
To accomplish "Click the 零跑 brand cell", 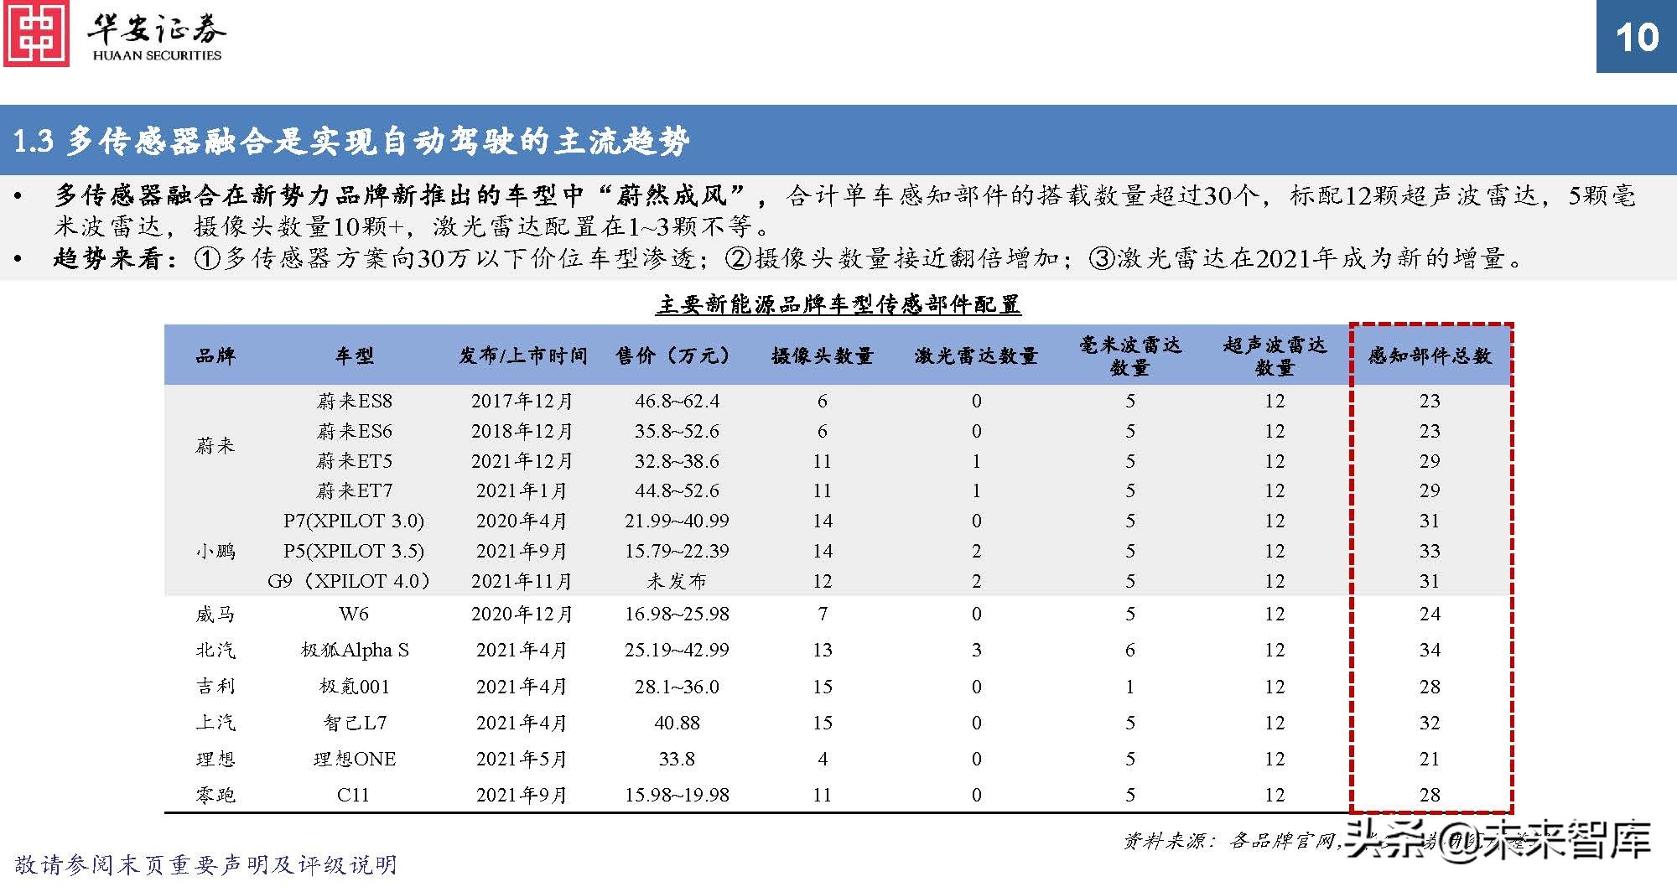I will [215, 795].
